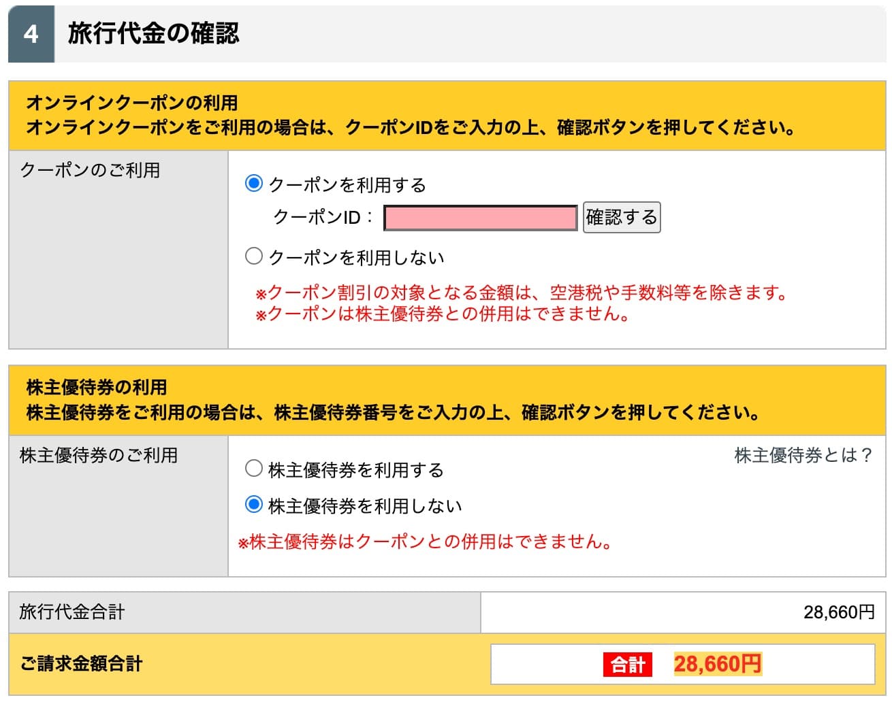Click the 28,660円 value beside 旅行代金合計

[839, 612]
